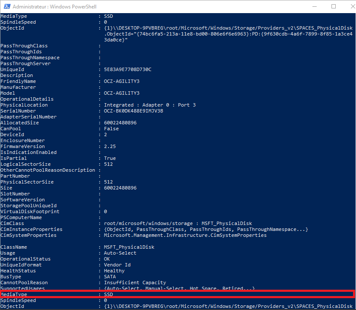Click the VirtualDiskFootprint value 0
This screenshot has height=310, width=356.
click(x=105, y=211)
